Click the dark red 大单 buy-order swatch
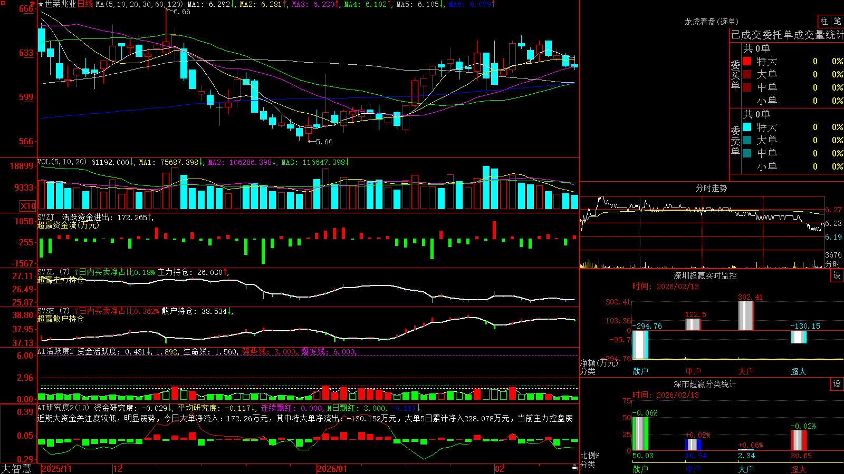The width and height of the screenshot is (844, 474). tap(747, 74)
